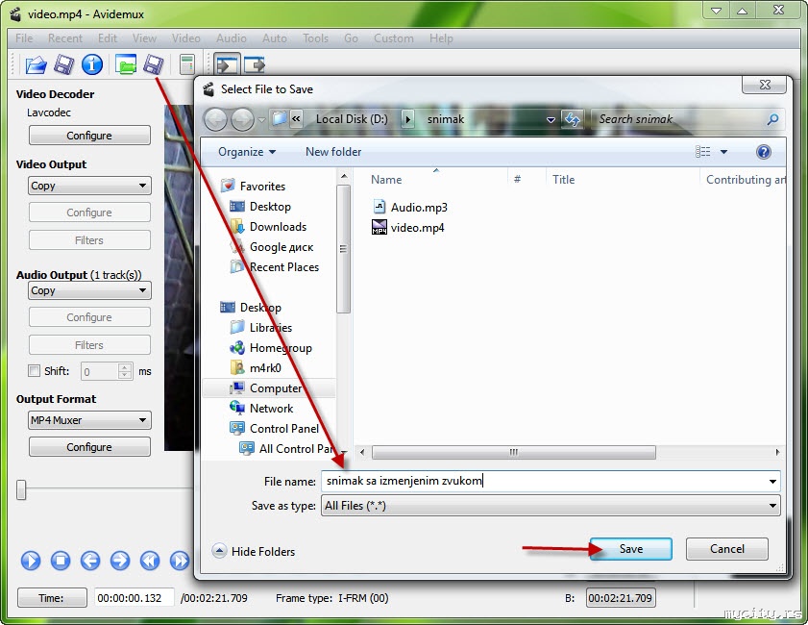The width and height of the screenshot is (808, 625).
Task: Click the refresh icon beside address bar
Action: [572, 119]
